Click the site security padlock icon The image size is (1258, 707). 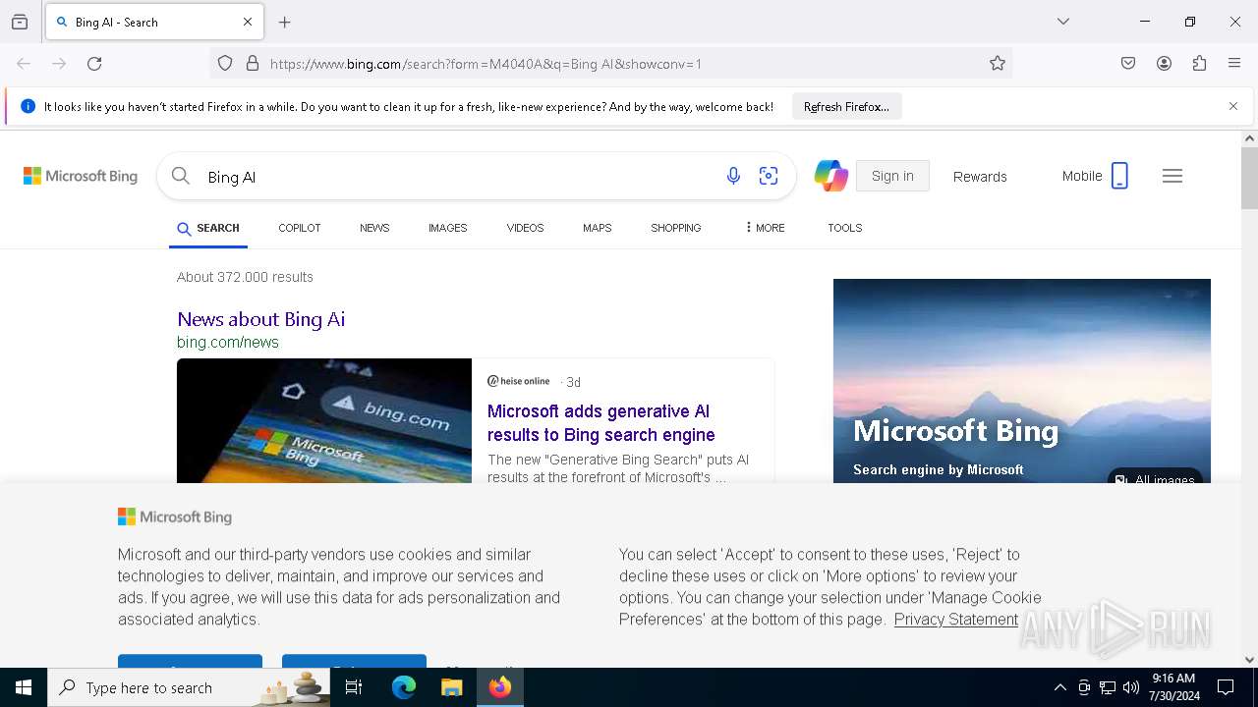pyautogui.click(x=253, y=64)
